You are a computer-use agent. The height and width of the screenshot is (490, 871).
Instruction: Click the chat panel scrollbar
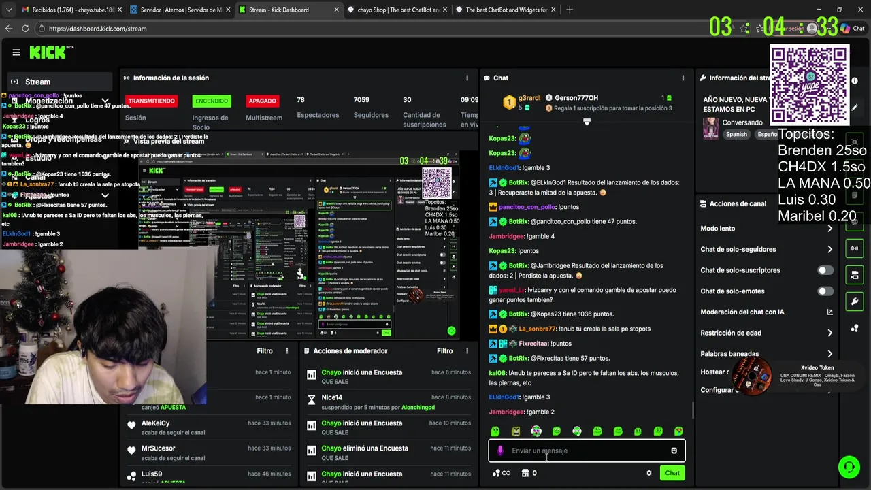(x=693, y=410)
